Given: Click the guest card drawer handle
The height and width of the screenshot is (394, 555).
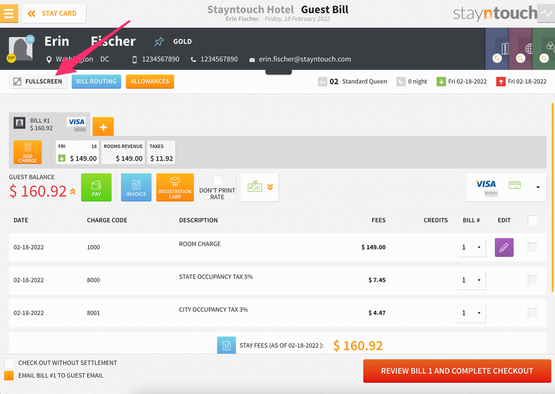Looking at the screenshot, I should click(279, 72).
